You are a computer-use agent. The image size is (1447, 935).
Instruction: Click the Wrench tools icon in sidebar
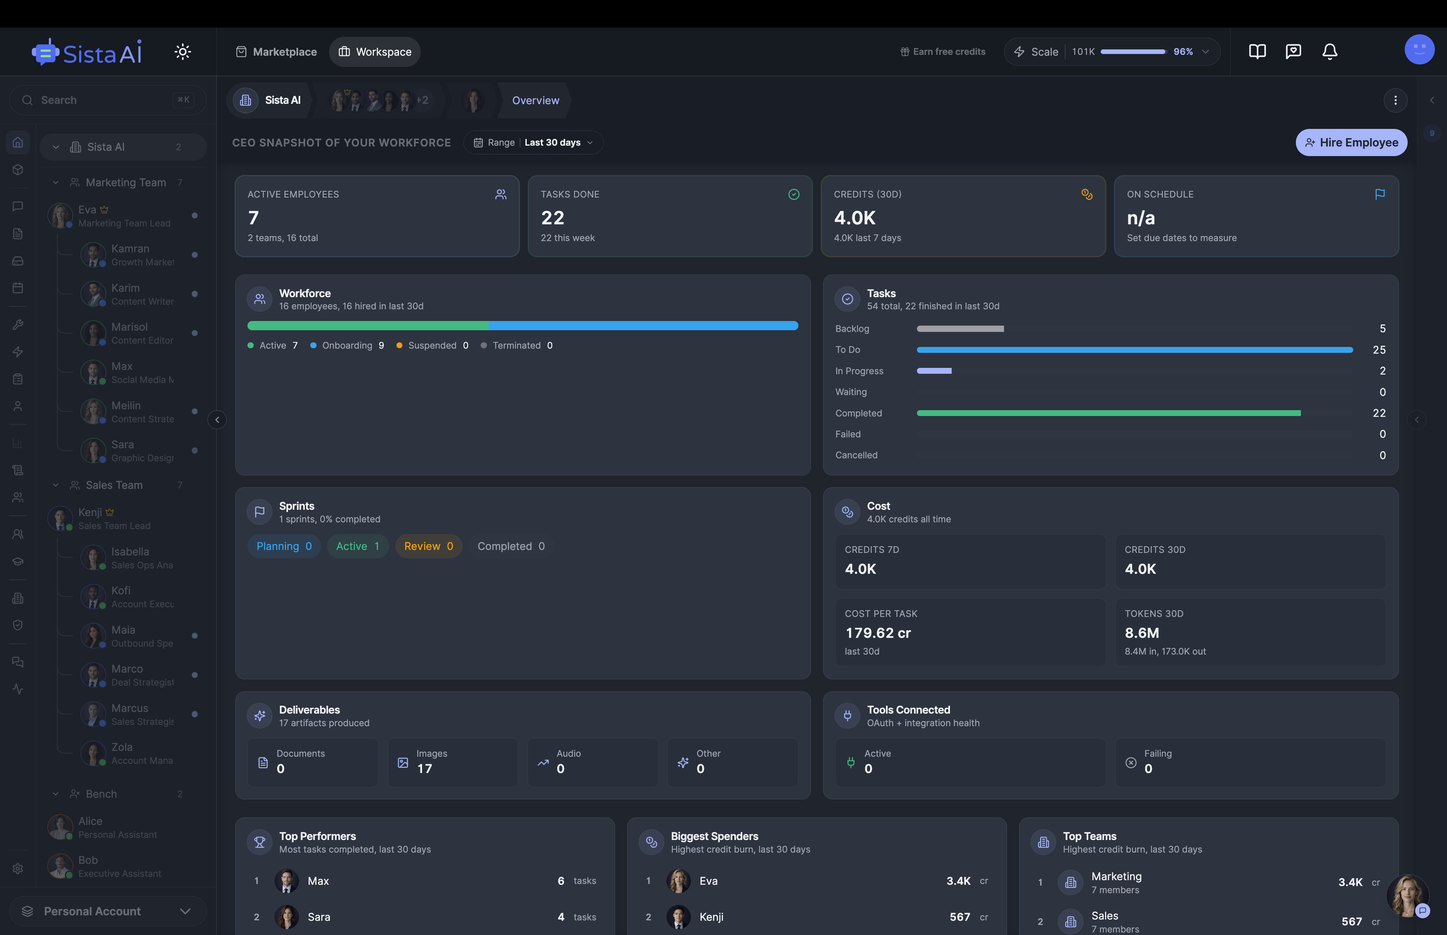click(18, 324)
